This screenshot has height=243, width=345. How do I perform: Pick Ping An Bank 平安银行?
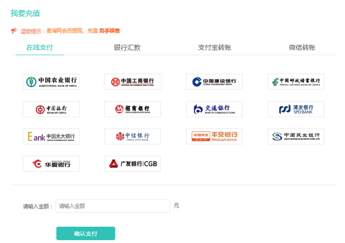(x=214, y=136)
